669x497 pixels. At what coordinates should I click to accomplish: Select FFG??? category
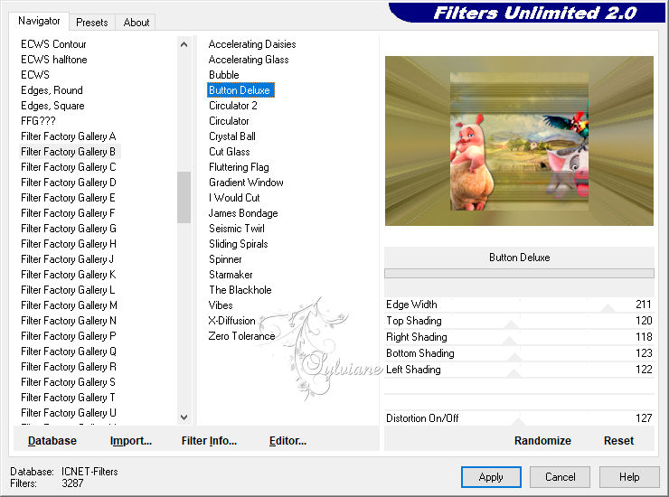[38, 121]
